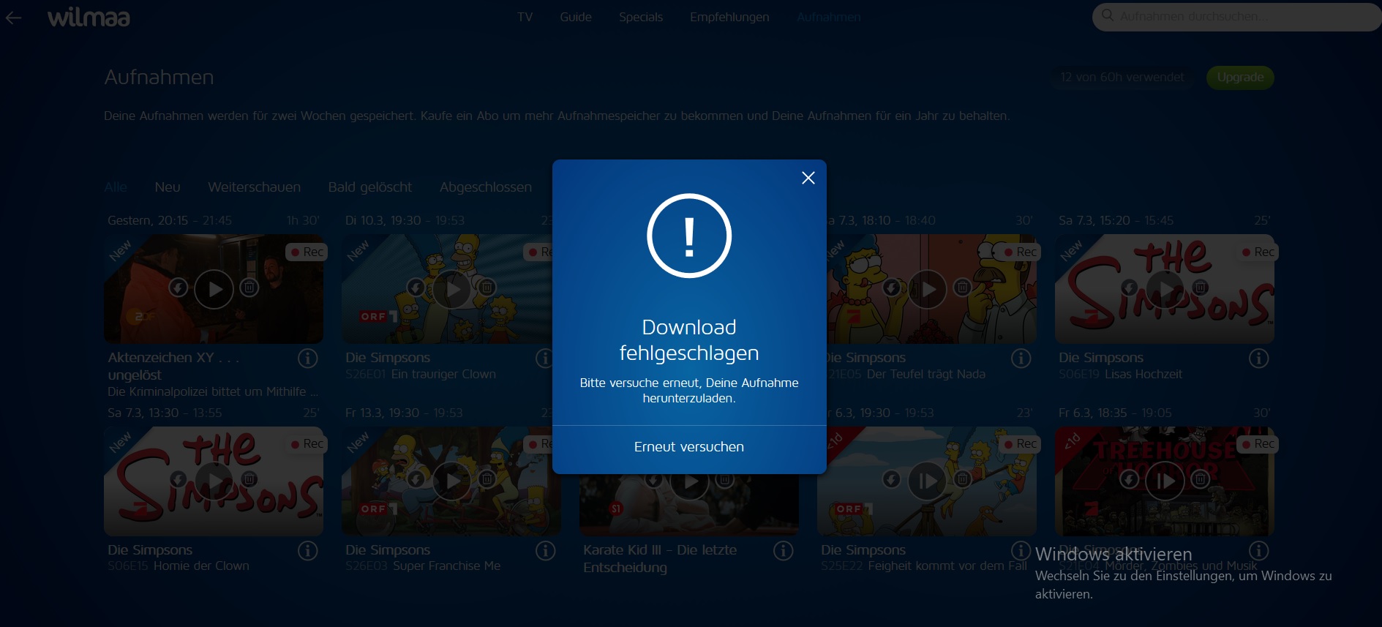This screenshot has width=1382, height=627.
Task: Download Ein trauriger Clown episode
Action: (416, 288)
